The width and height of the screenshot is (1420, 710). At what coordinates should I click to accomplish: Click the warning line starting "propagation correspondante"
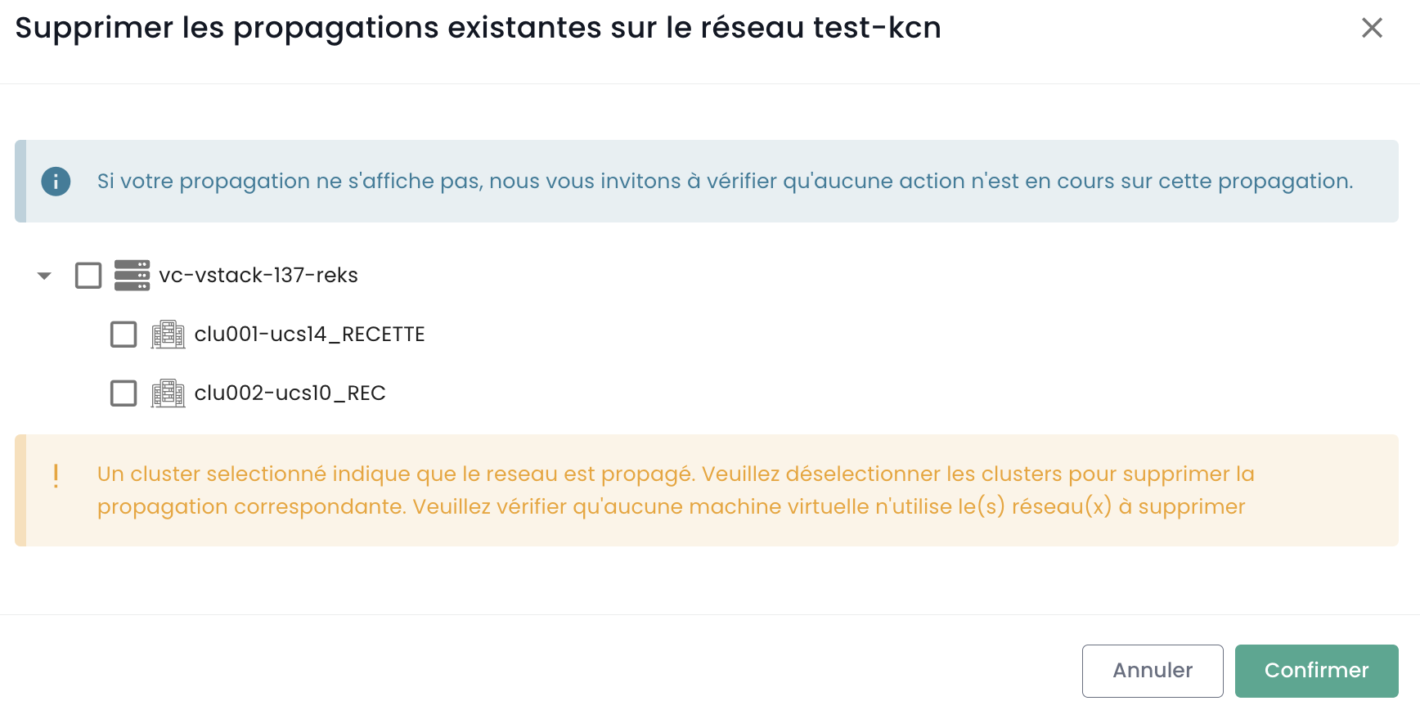(x=671, y=507)
